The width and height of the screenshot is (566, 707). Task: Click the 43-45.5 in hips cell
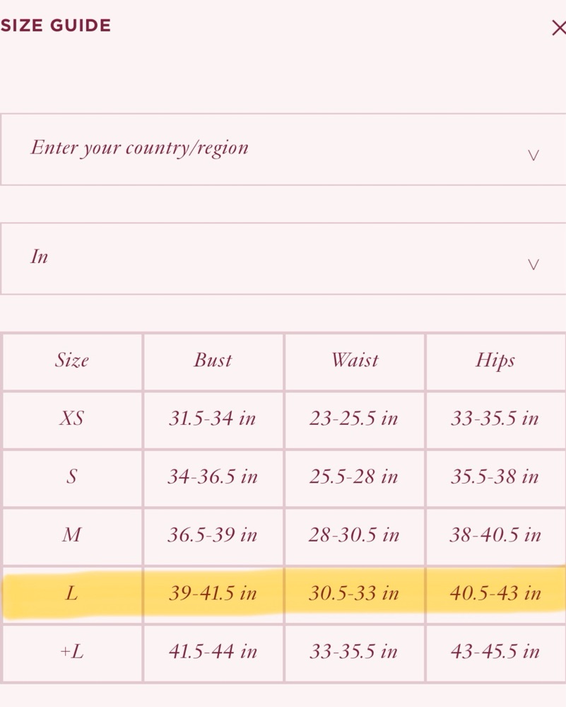495,652
